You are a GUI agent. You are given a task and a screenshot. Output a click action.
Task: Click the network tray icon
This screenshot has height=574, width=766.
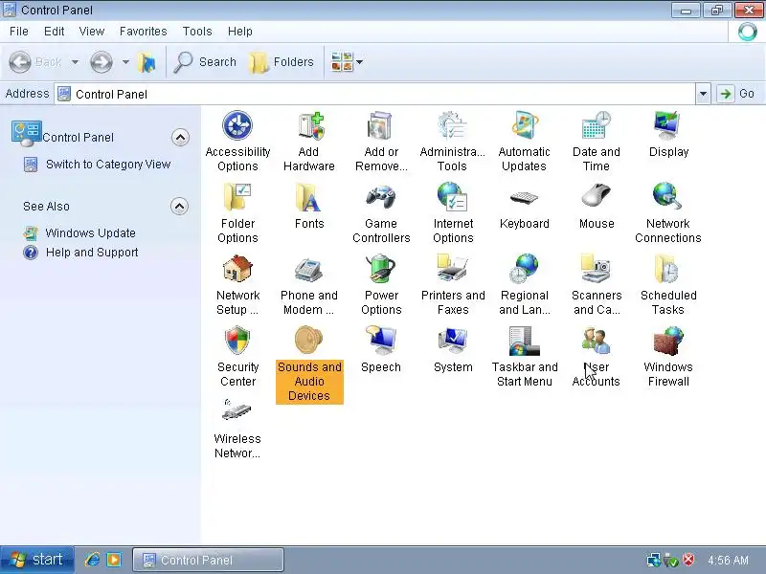[654, 560]
